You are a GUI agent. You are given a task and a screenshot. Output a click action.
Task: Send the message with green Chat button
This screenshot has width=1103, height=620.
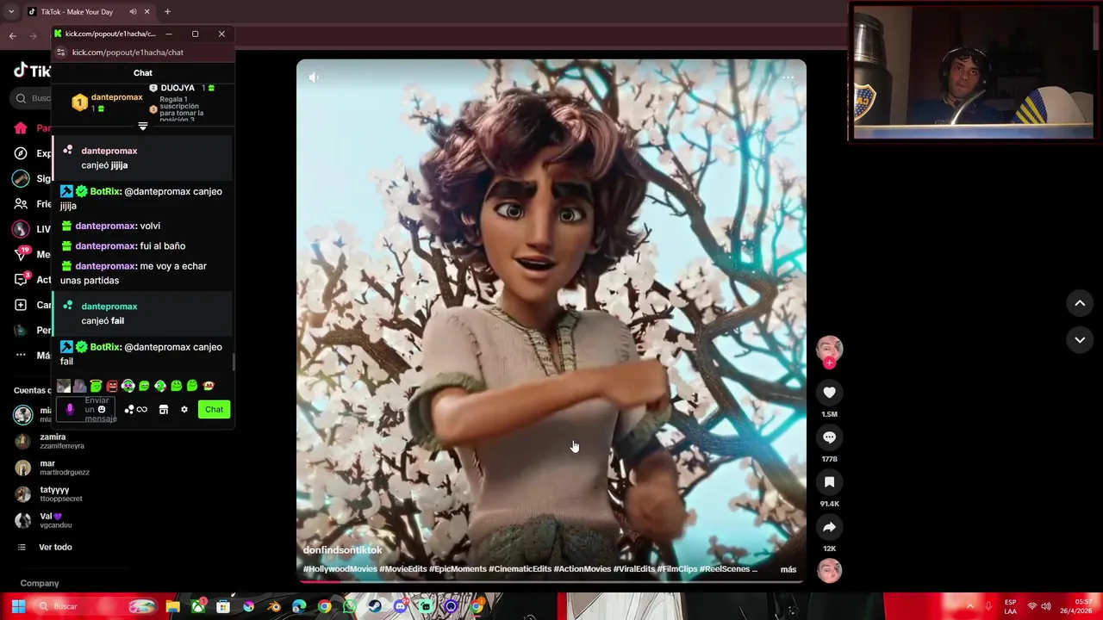pyautogui.click(x=214, y=409)
